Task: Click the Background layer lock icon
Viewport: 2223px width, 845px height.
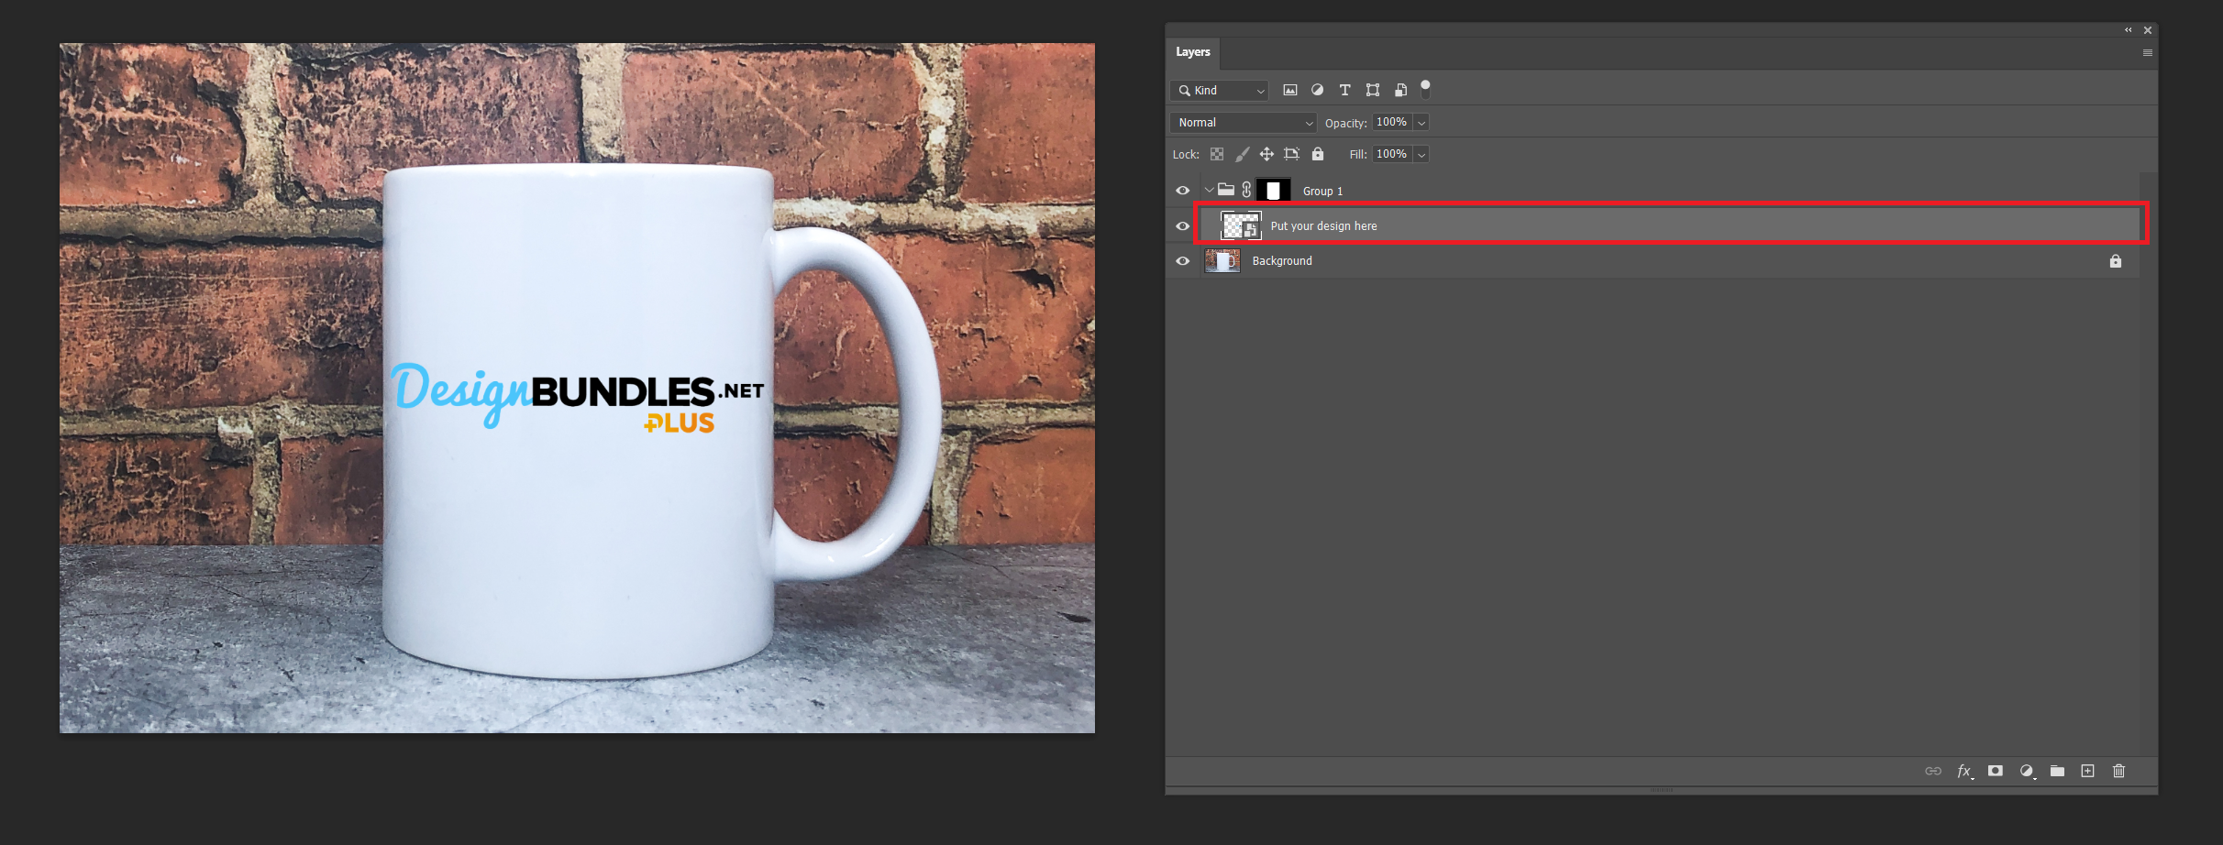Action: pos(2116,261)
